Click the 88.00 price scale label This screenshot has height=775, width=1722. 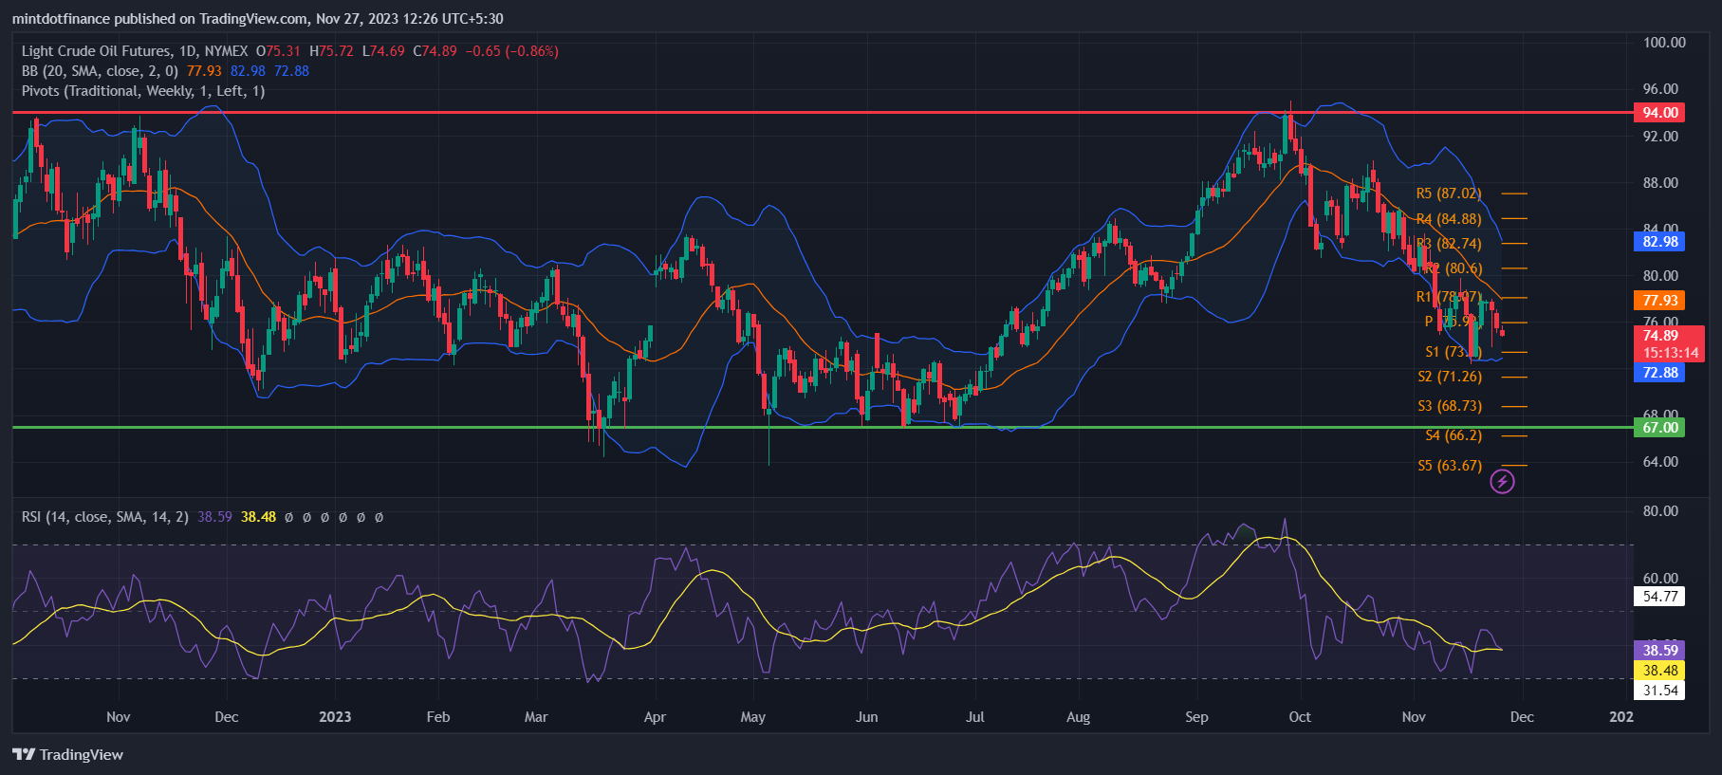(1660, 183)
